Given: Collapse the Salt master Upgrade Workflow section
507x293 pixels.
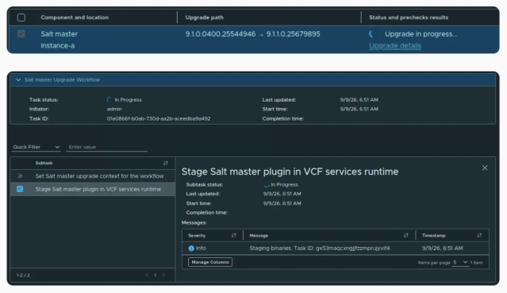Looking at the screenshot, I should pos(18,79).
